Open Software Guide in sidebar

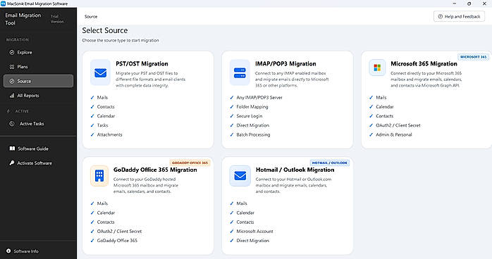coord(38,149)
